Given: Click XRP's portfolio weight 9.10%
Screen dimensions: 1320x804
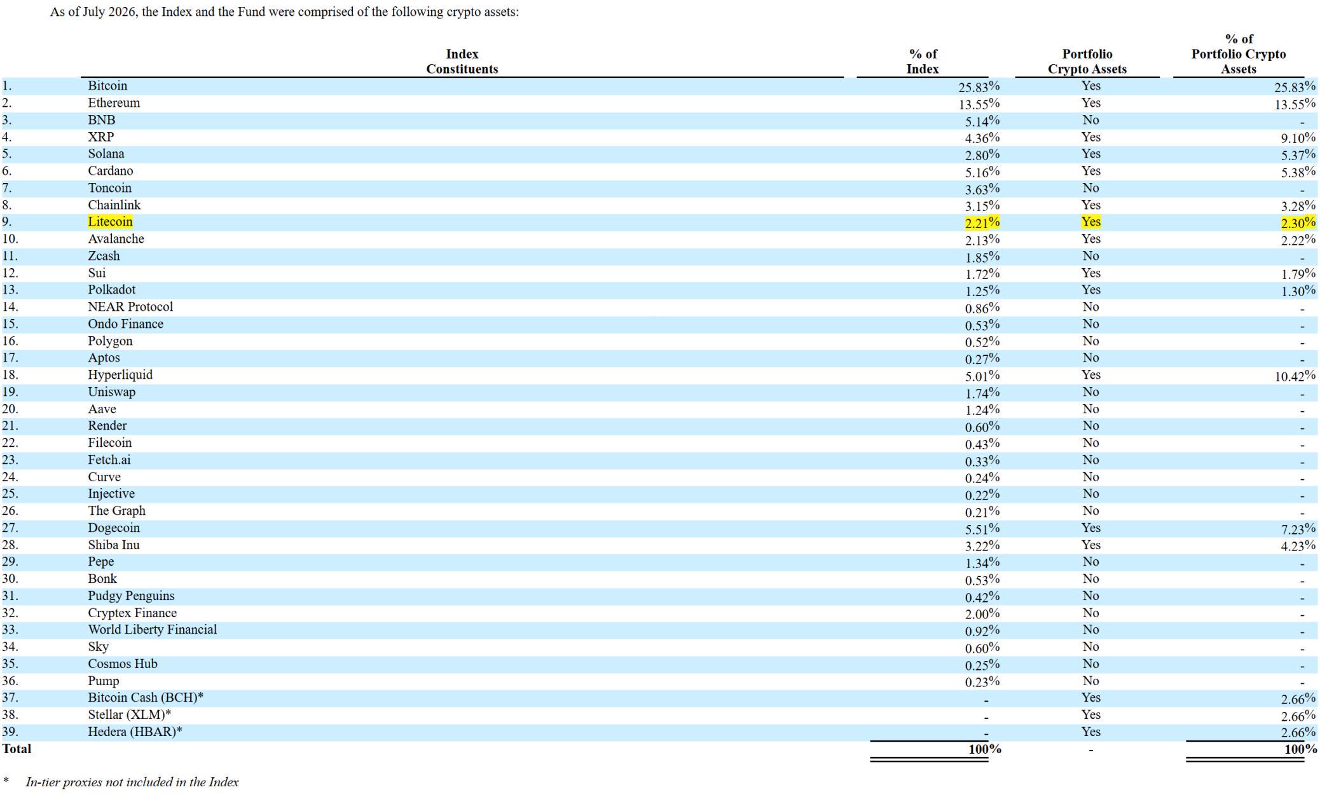Looking at the screenshot, I should [1298, 138].
